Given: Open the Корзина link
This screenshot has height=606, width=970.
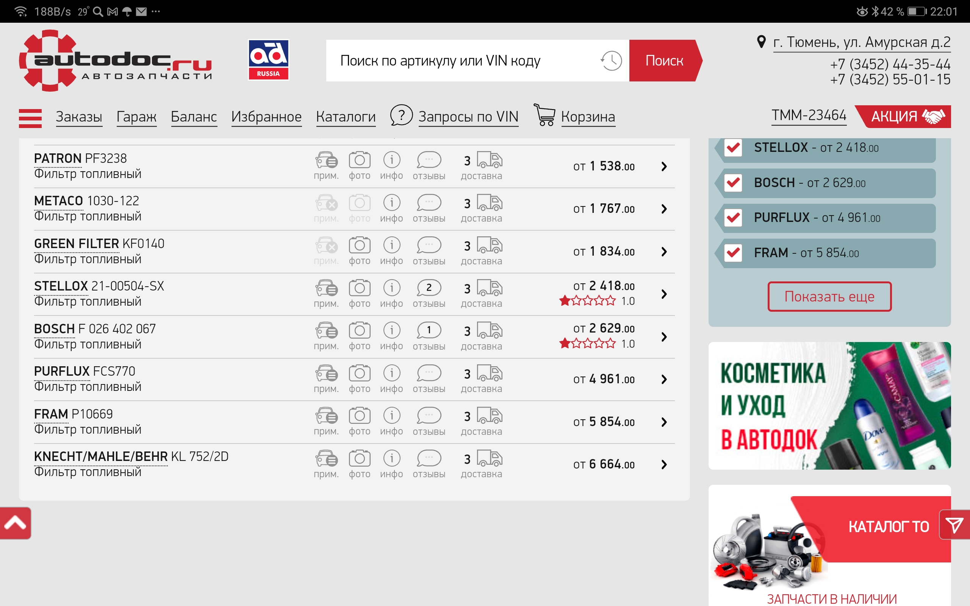Looking at the screenshot, I should [x=588, y=117].
